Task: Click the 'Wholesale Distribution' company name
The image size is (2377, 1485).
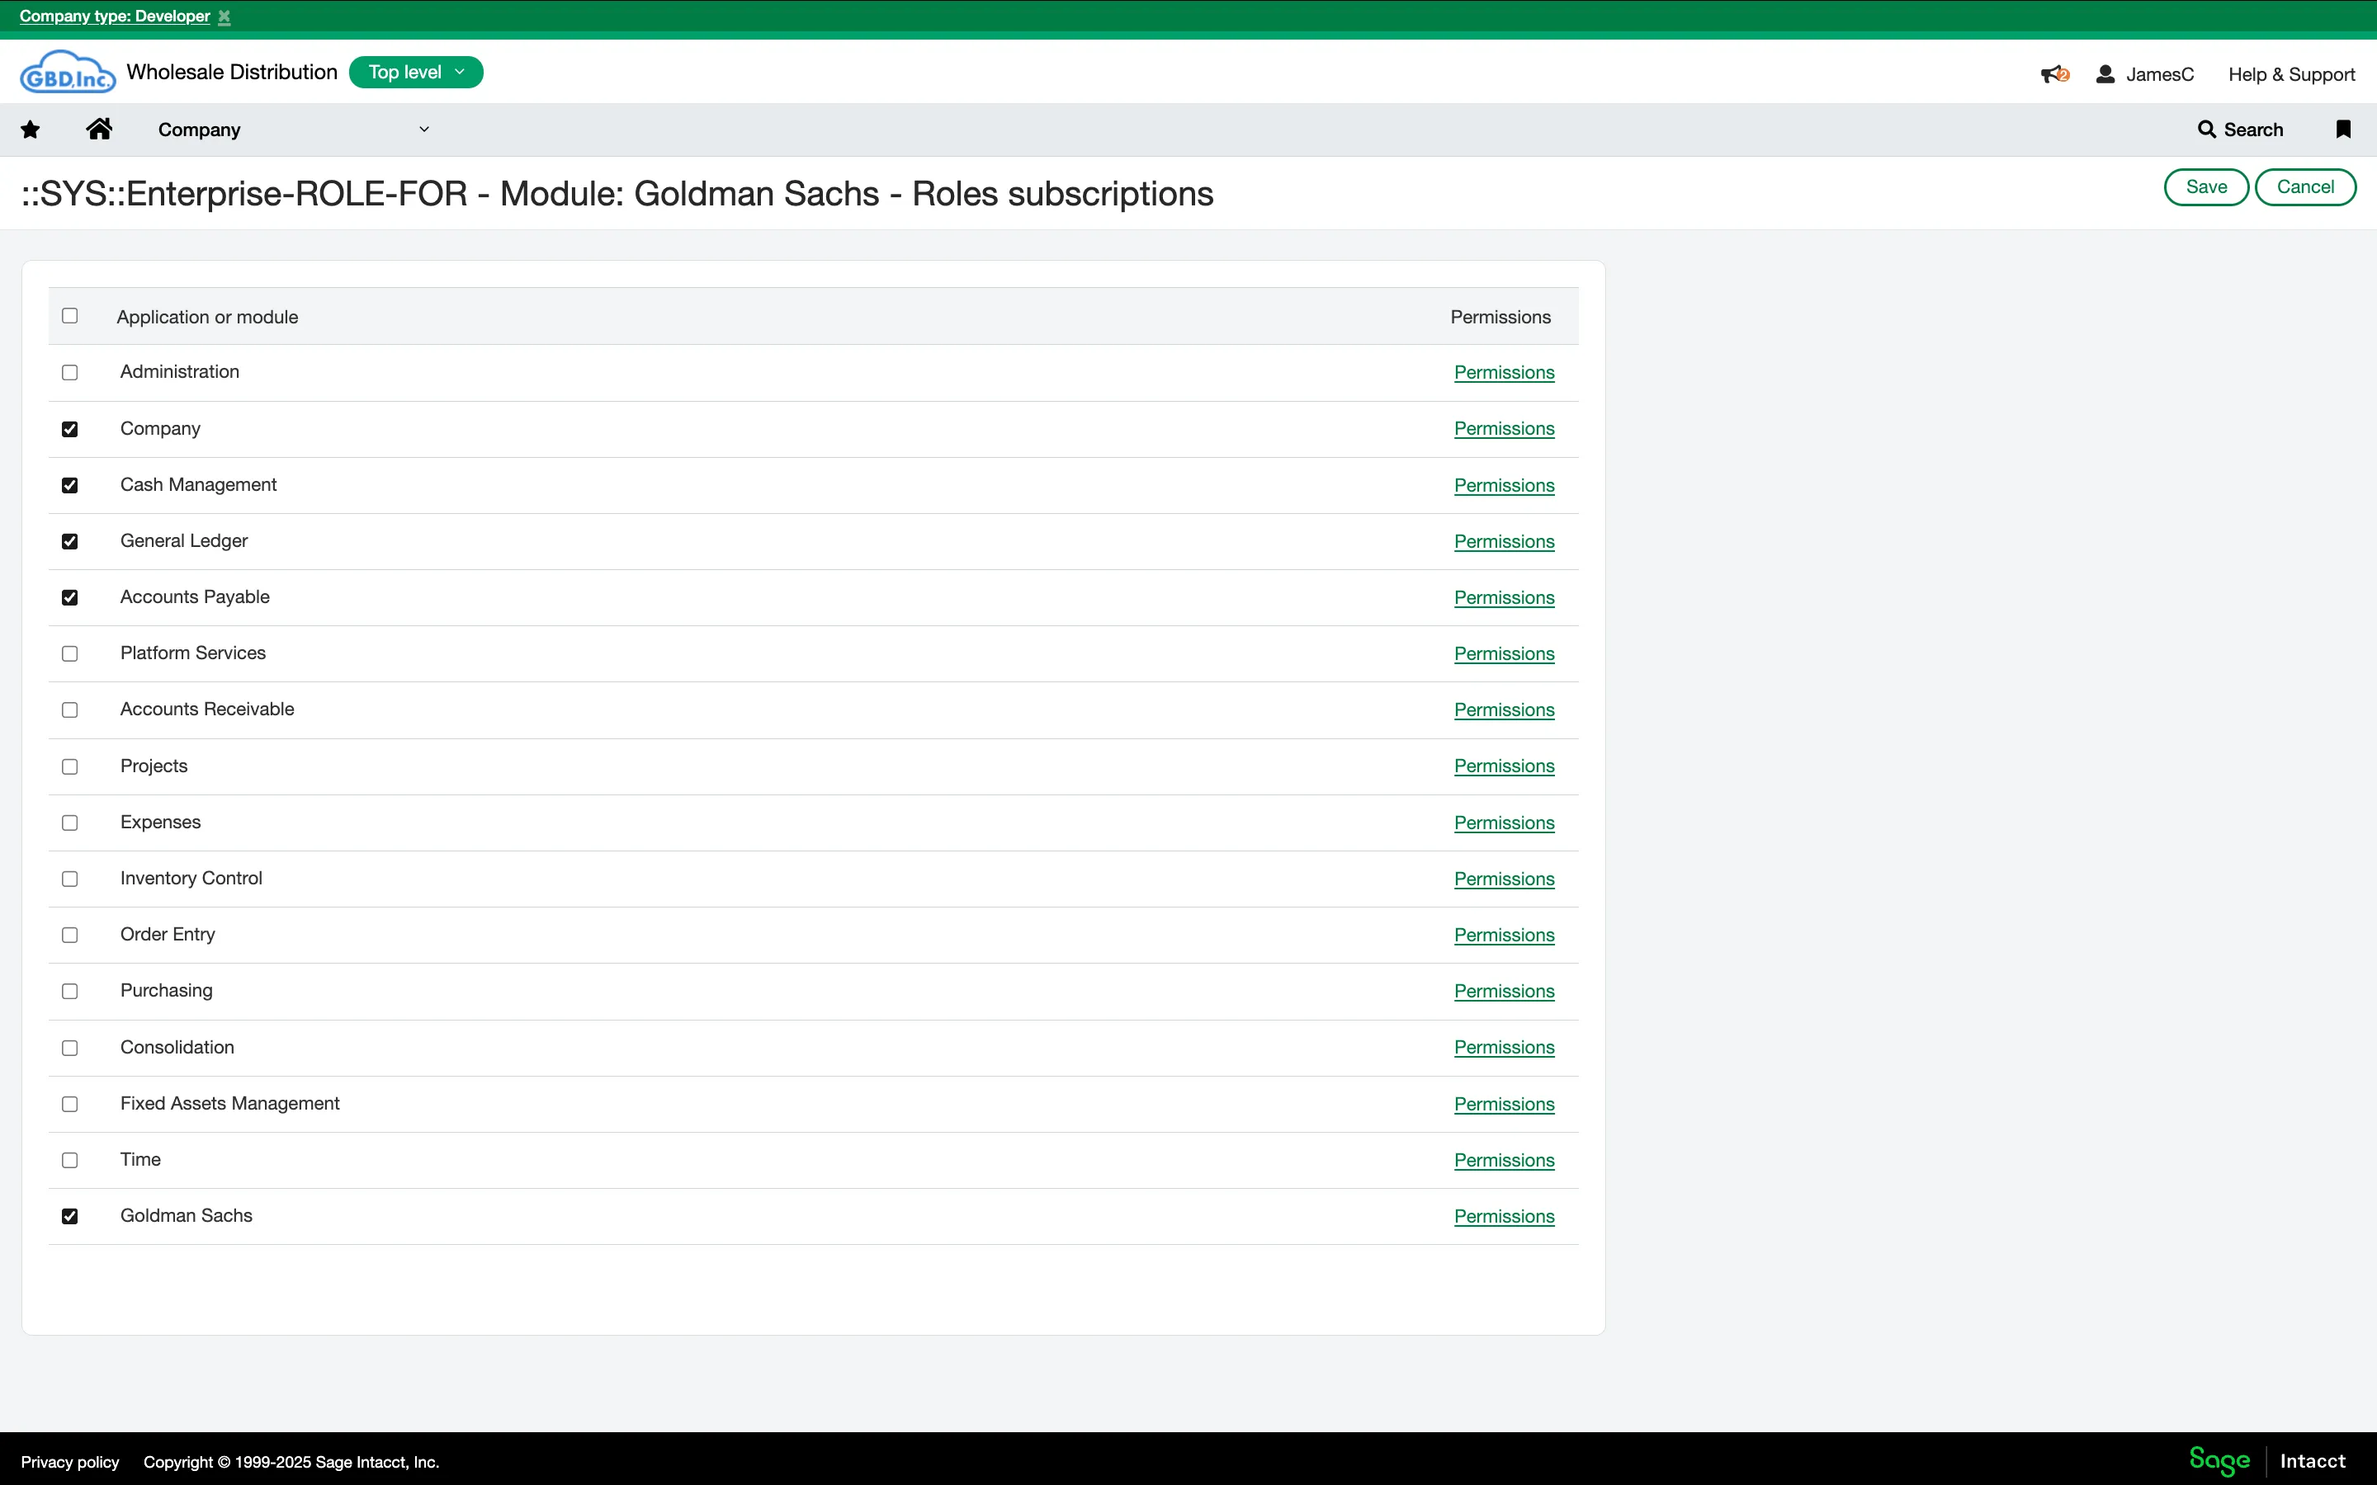Action: click(x=232, y=73)
